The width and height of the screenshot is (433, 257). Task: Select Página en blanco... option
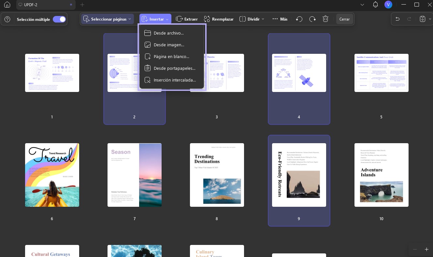coord(172,56)
